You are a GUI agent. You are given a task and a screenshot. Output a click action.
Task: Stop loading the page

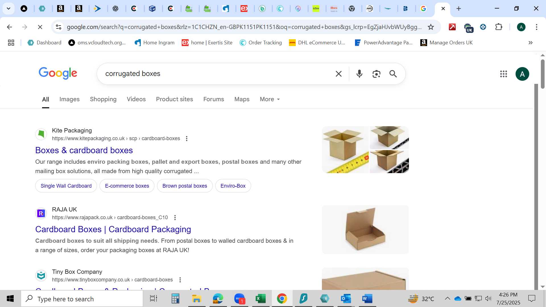tap(40, 27)
